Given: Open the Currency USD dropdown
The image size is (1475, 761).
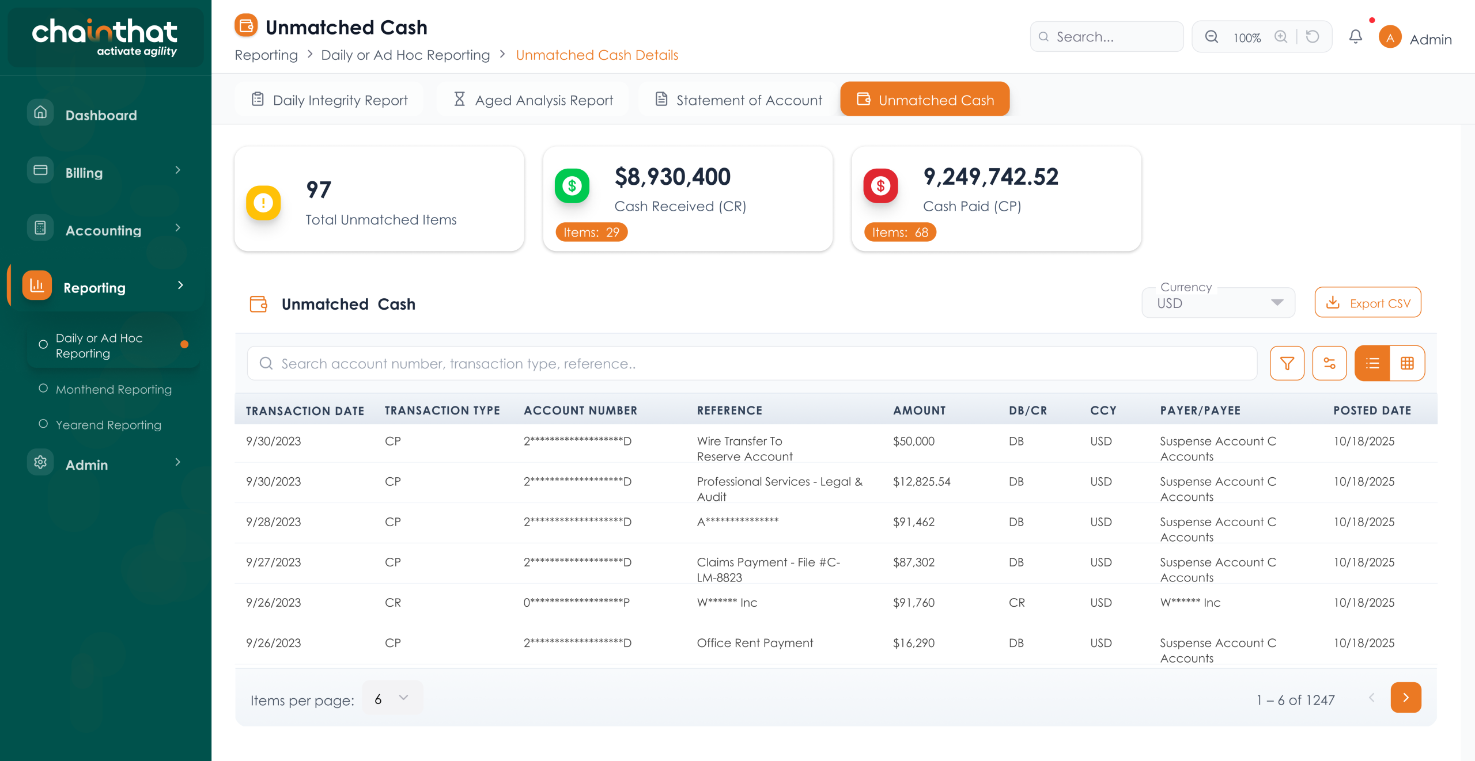Looking at the screenshot, I should click(x=1218, y=303).
